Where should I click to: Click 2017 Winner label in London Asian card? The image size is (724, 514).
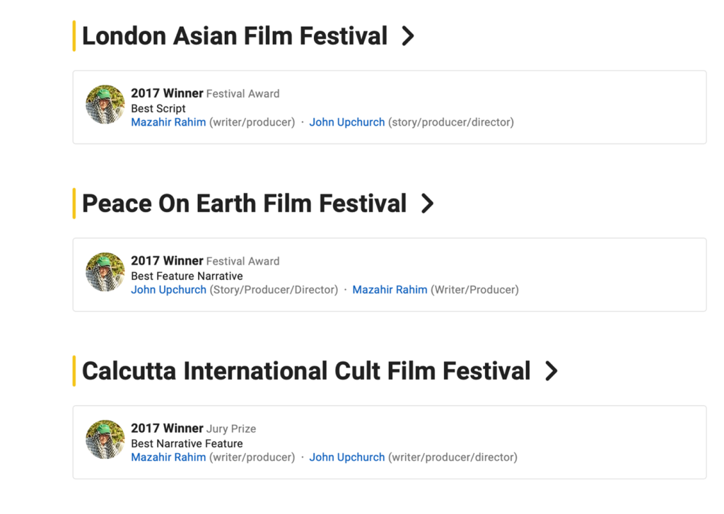167,93
